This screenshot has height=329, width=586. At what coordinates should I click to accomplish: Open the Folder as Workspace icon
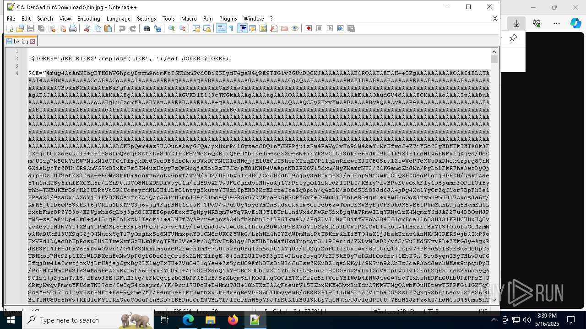pos(284,28)
